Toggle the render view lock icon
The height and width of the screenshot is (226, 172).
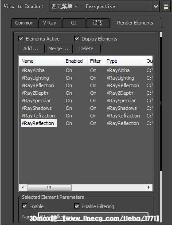pyautogui.click(x=166, y=6)
